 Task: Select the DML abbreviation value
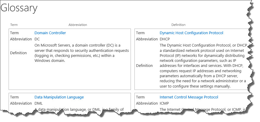point(38,103)
